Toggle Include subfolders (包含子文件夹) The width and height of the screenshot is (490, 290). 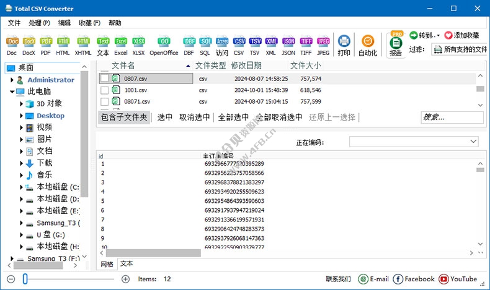(124, 117)
